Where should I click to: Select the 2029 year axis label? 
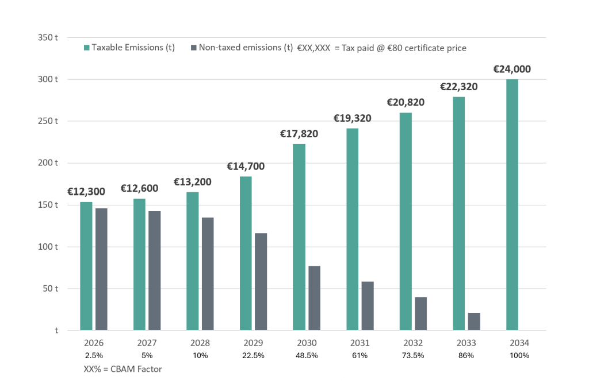pos(246,343)
